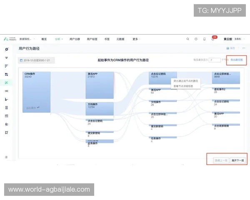
Task: Open the web heatmap sidebar icon
Action: click(6, 116)
